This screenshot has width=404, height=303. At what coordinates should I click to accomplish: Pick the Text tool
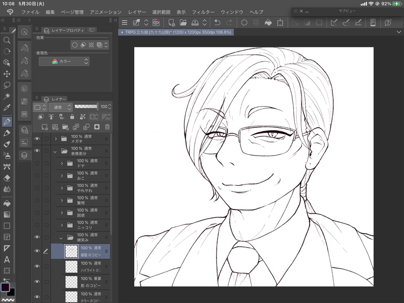tap(7, 260)
